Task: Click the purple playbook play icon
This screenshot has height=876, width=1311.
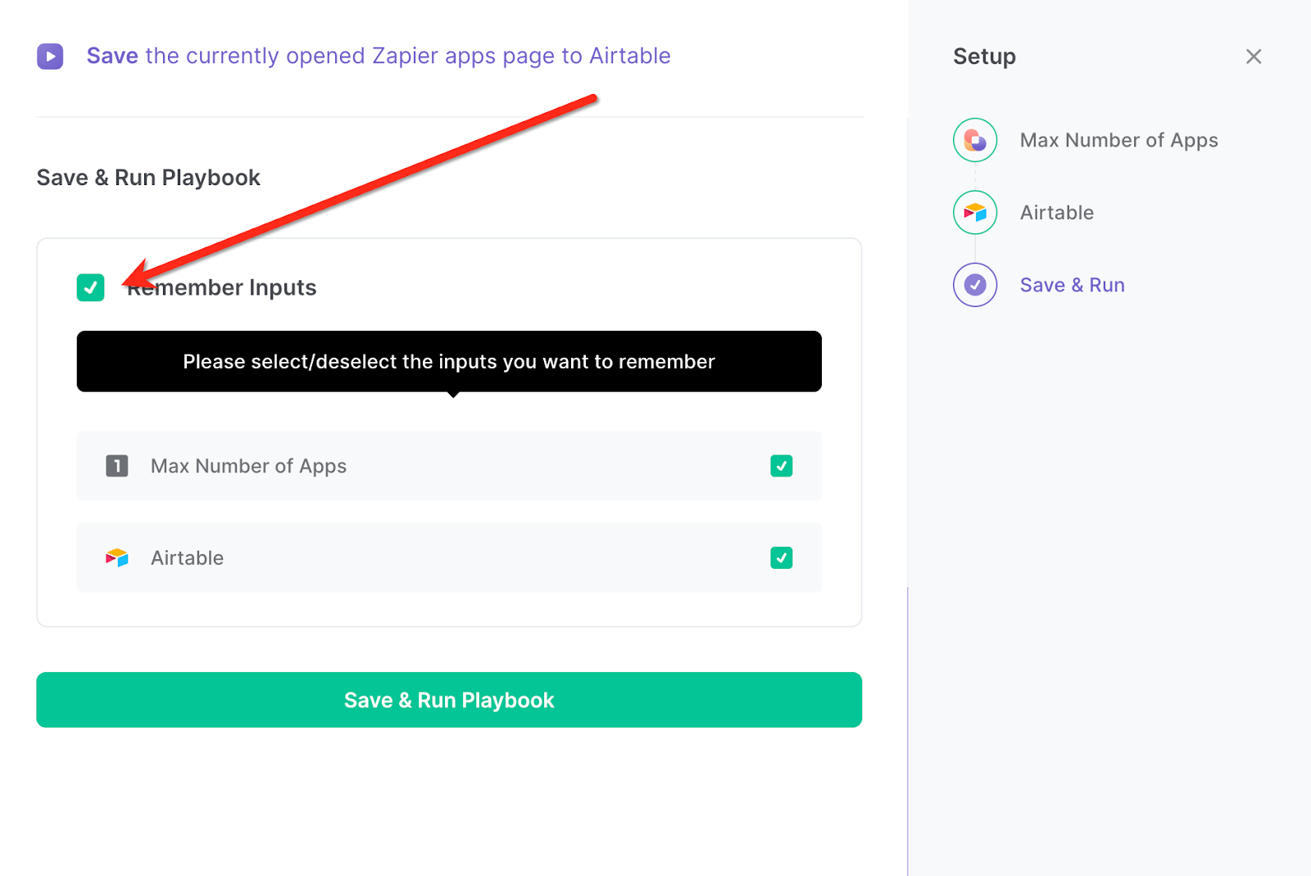Action: click(x=50, y=56)
